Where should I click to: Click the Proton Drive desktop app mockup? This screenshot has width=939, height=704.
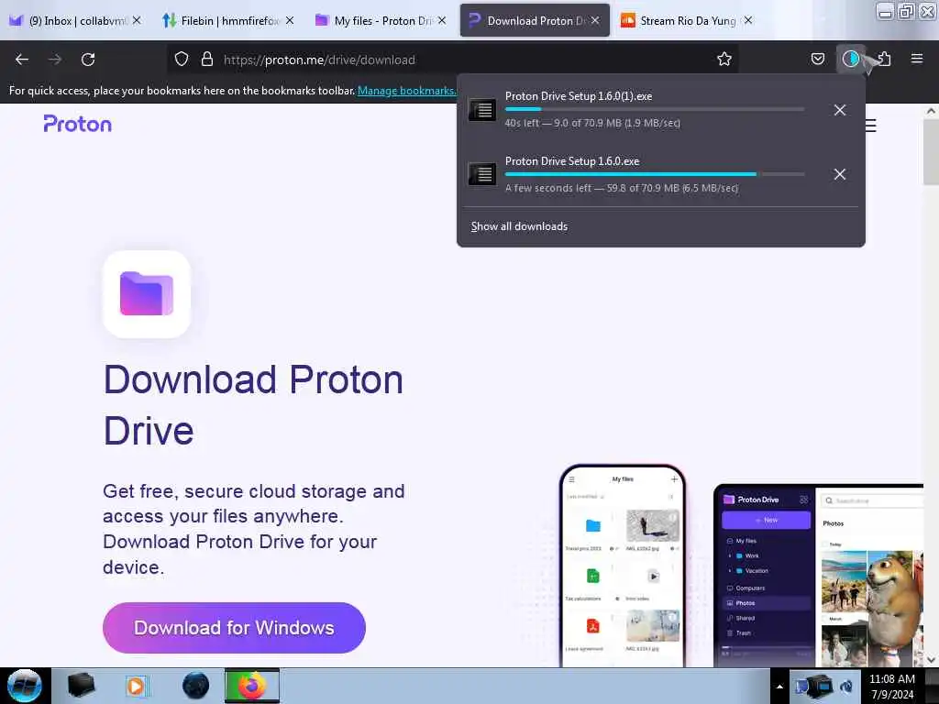click(x=818, y=576)
